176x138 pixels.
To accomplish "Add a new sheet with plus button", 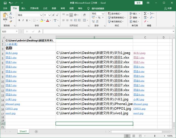I will tap(36, 131).
